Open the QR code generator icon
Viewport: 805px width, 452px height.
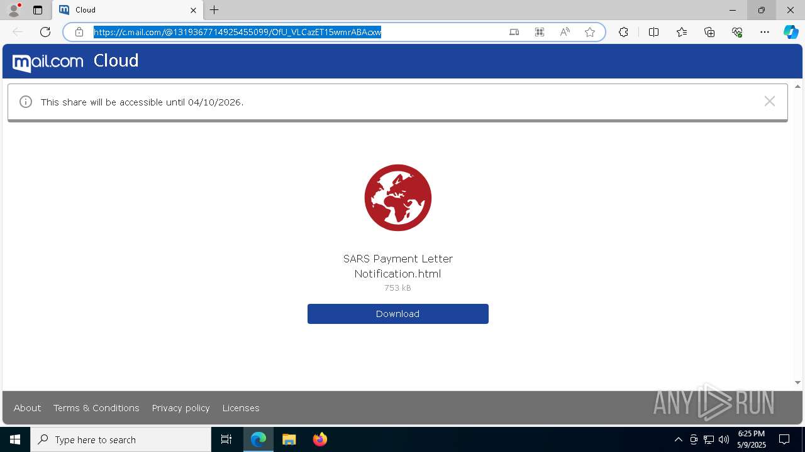point(540,32)
